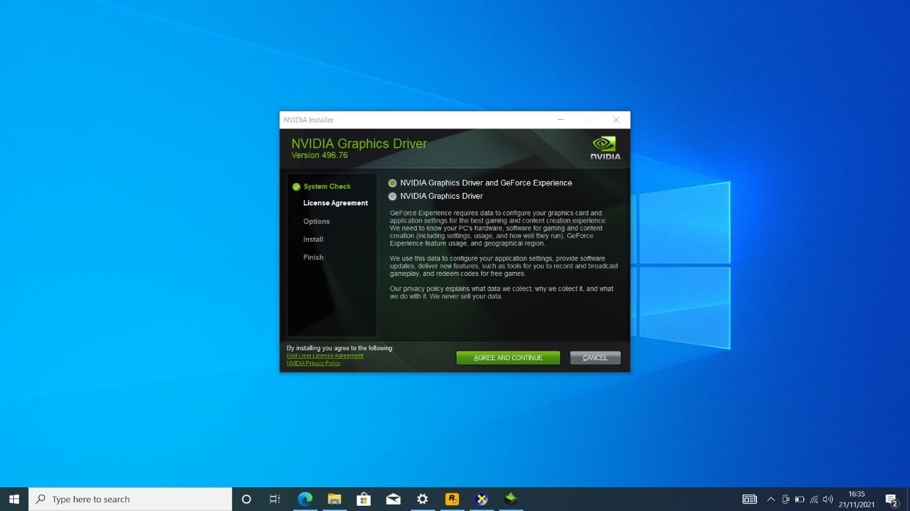Open File Explorer from the taskbar
The image size is (910, 511).
tap(334, 498)
